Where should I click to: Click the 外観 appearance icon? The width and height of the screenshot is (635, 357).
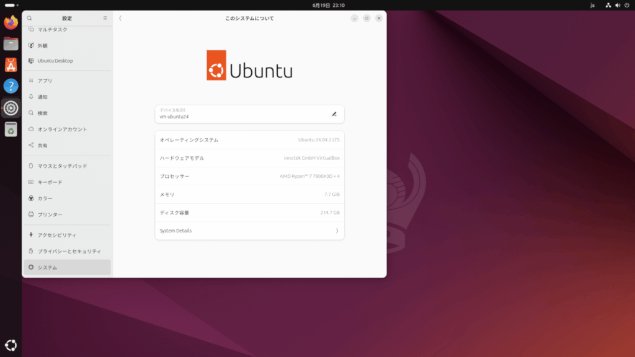(31, 45)
